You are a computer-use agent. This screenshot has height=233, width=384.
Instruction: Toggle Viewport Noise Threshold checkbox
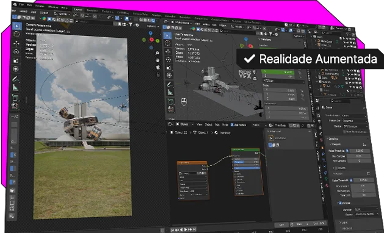tap(347, 151)
